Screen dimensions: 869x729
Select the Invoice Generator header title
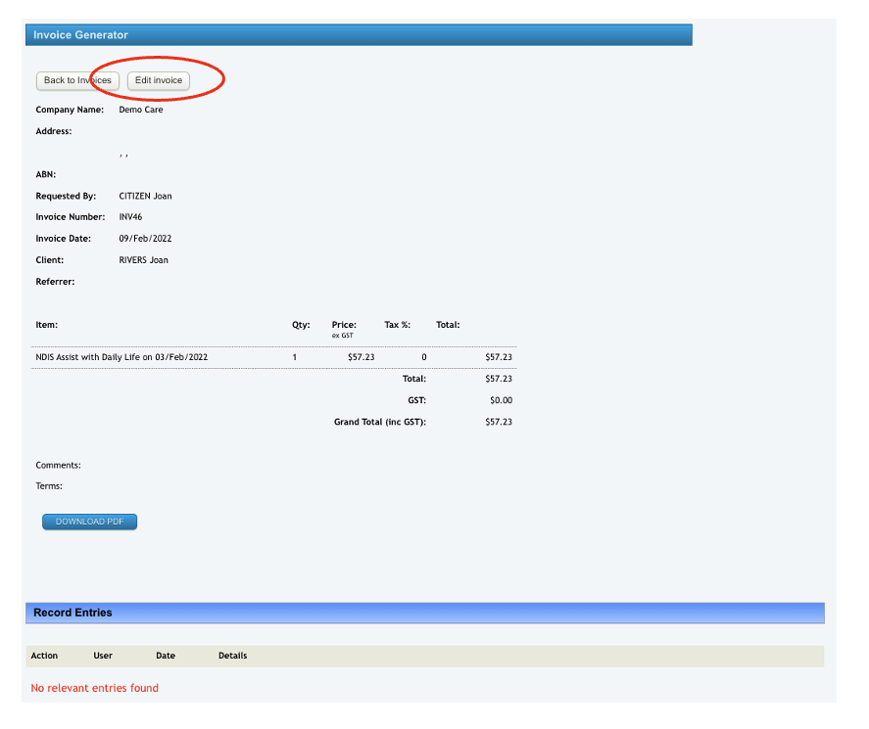(x=80, y=35)
